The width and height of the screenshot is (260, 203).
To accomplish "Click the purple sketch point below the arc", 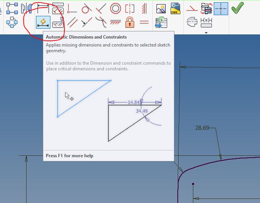I will [193, 184].
